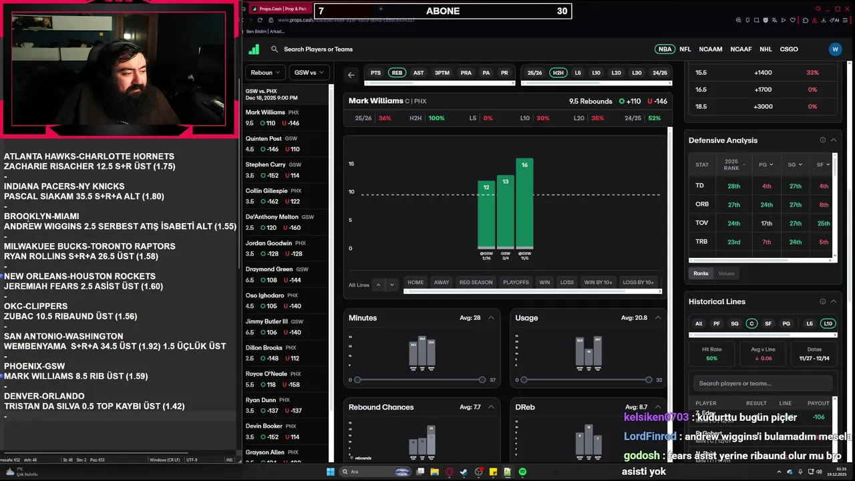Select the 3PTM stat filter
The image size is (855, 481).
click(442, 73)
